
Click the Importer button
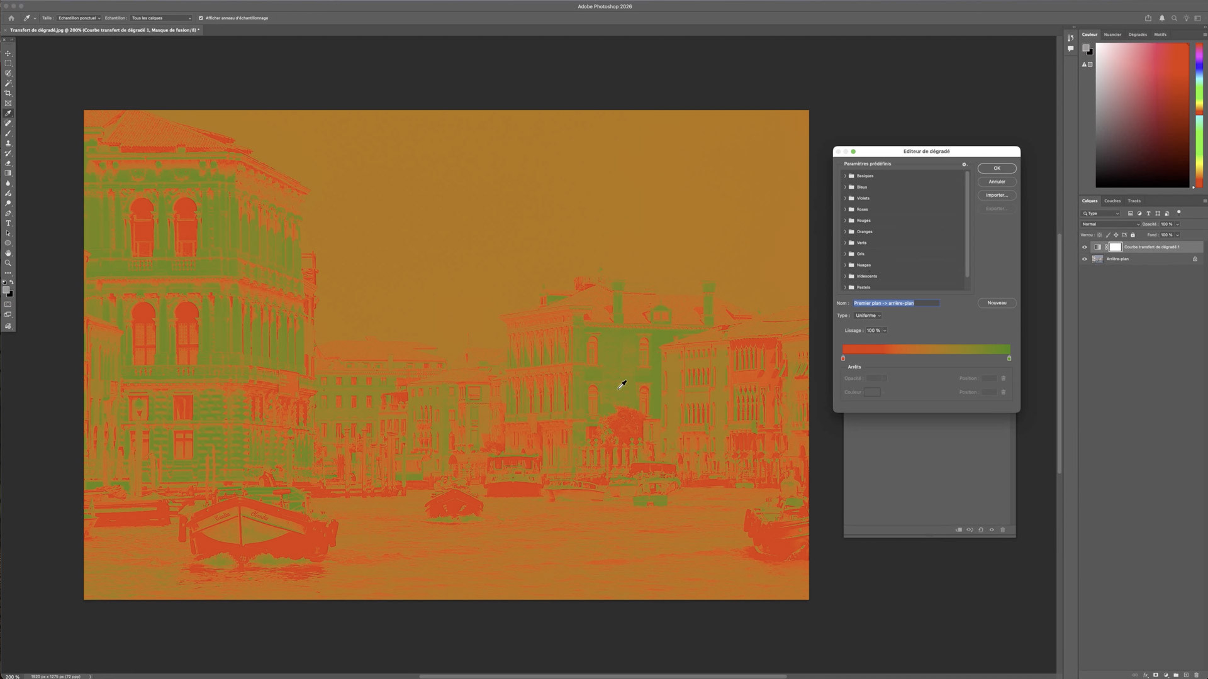(x=997, y=196)
